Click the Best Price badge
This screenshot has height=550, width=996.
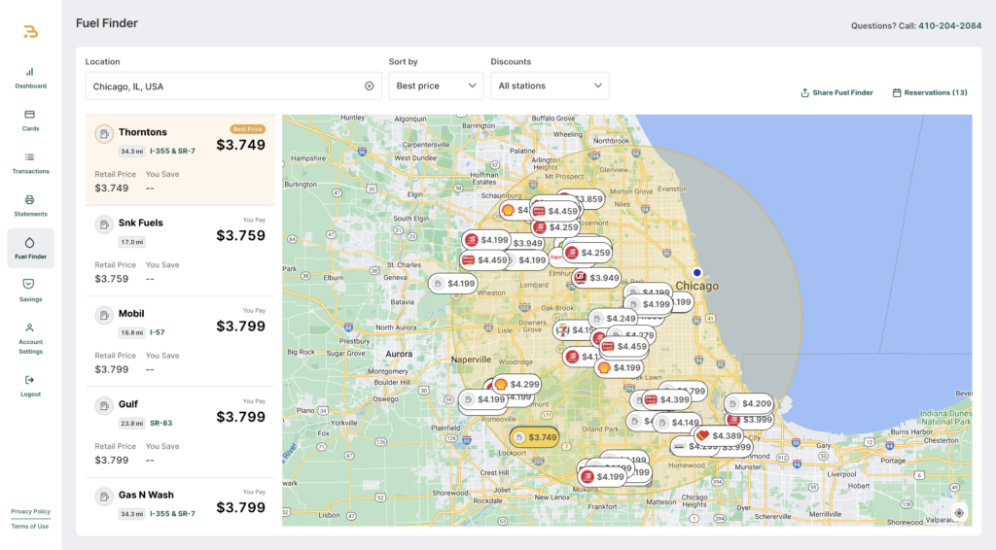coord(247,129)
